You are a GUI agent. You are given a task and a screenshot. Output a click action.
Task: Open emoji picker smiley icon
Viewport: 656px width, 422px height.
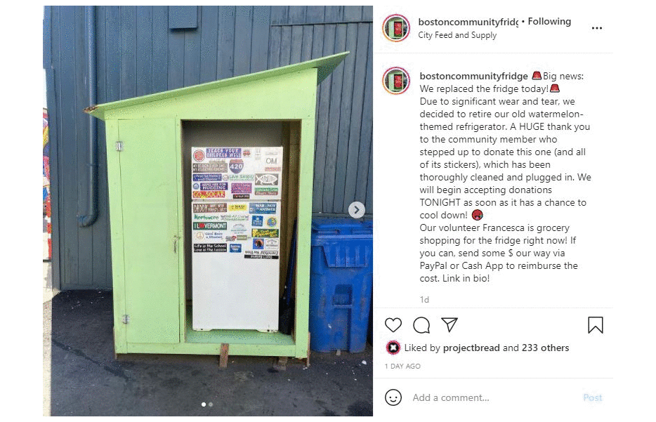click(x=393, y=397)
